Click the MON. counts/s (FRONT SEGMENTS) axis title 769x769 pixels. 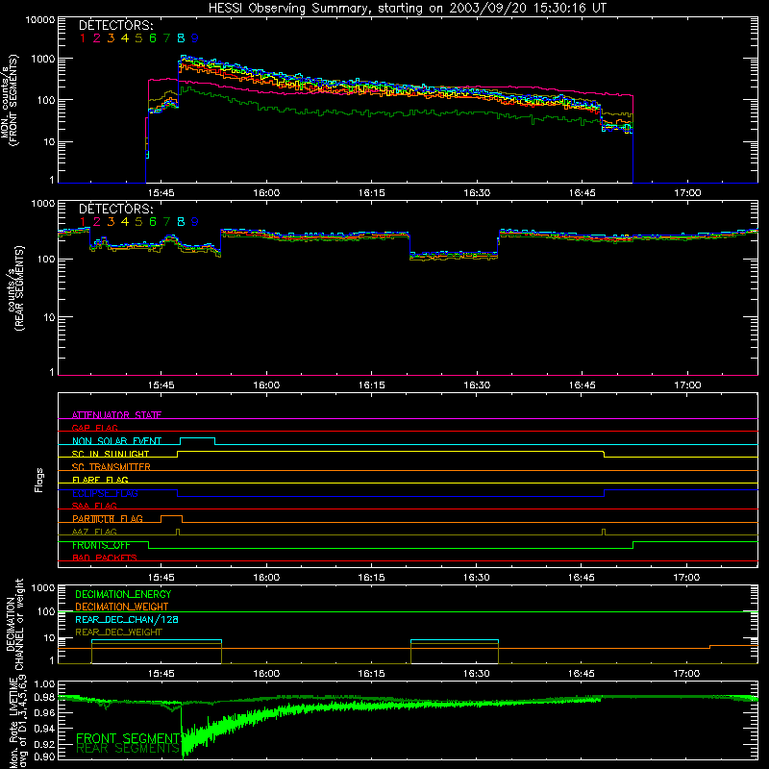(9, 101)
